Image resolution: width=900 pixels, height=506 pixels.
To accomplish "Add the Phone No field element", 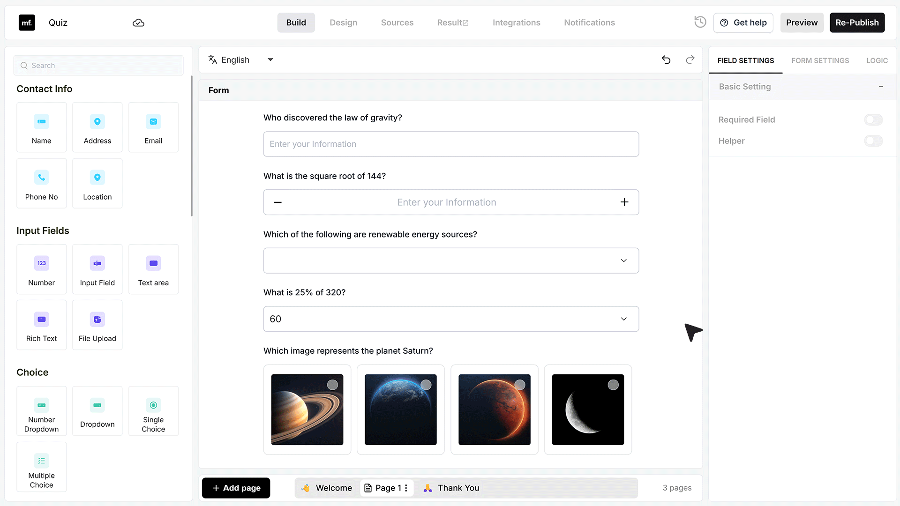I will (42, 183).
